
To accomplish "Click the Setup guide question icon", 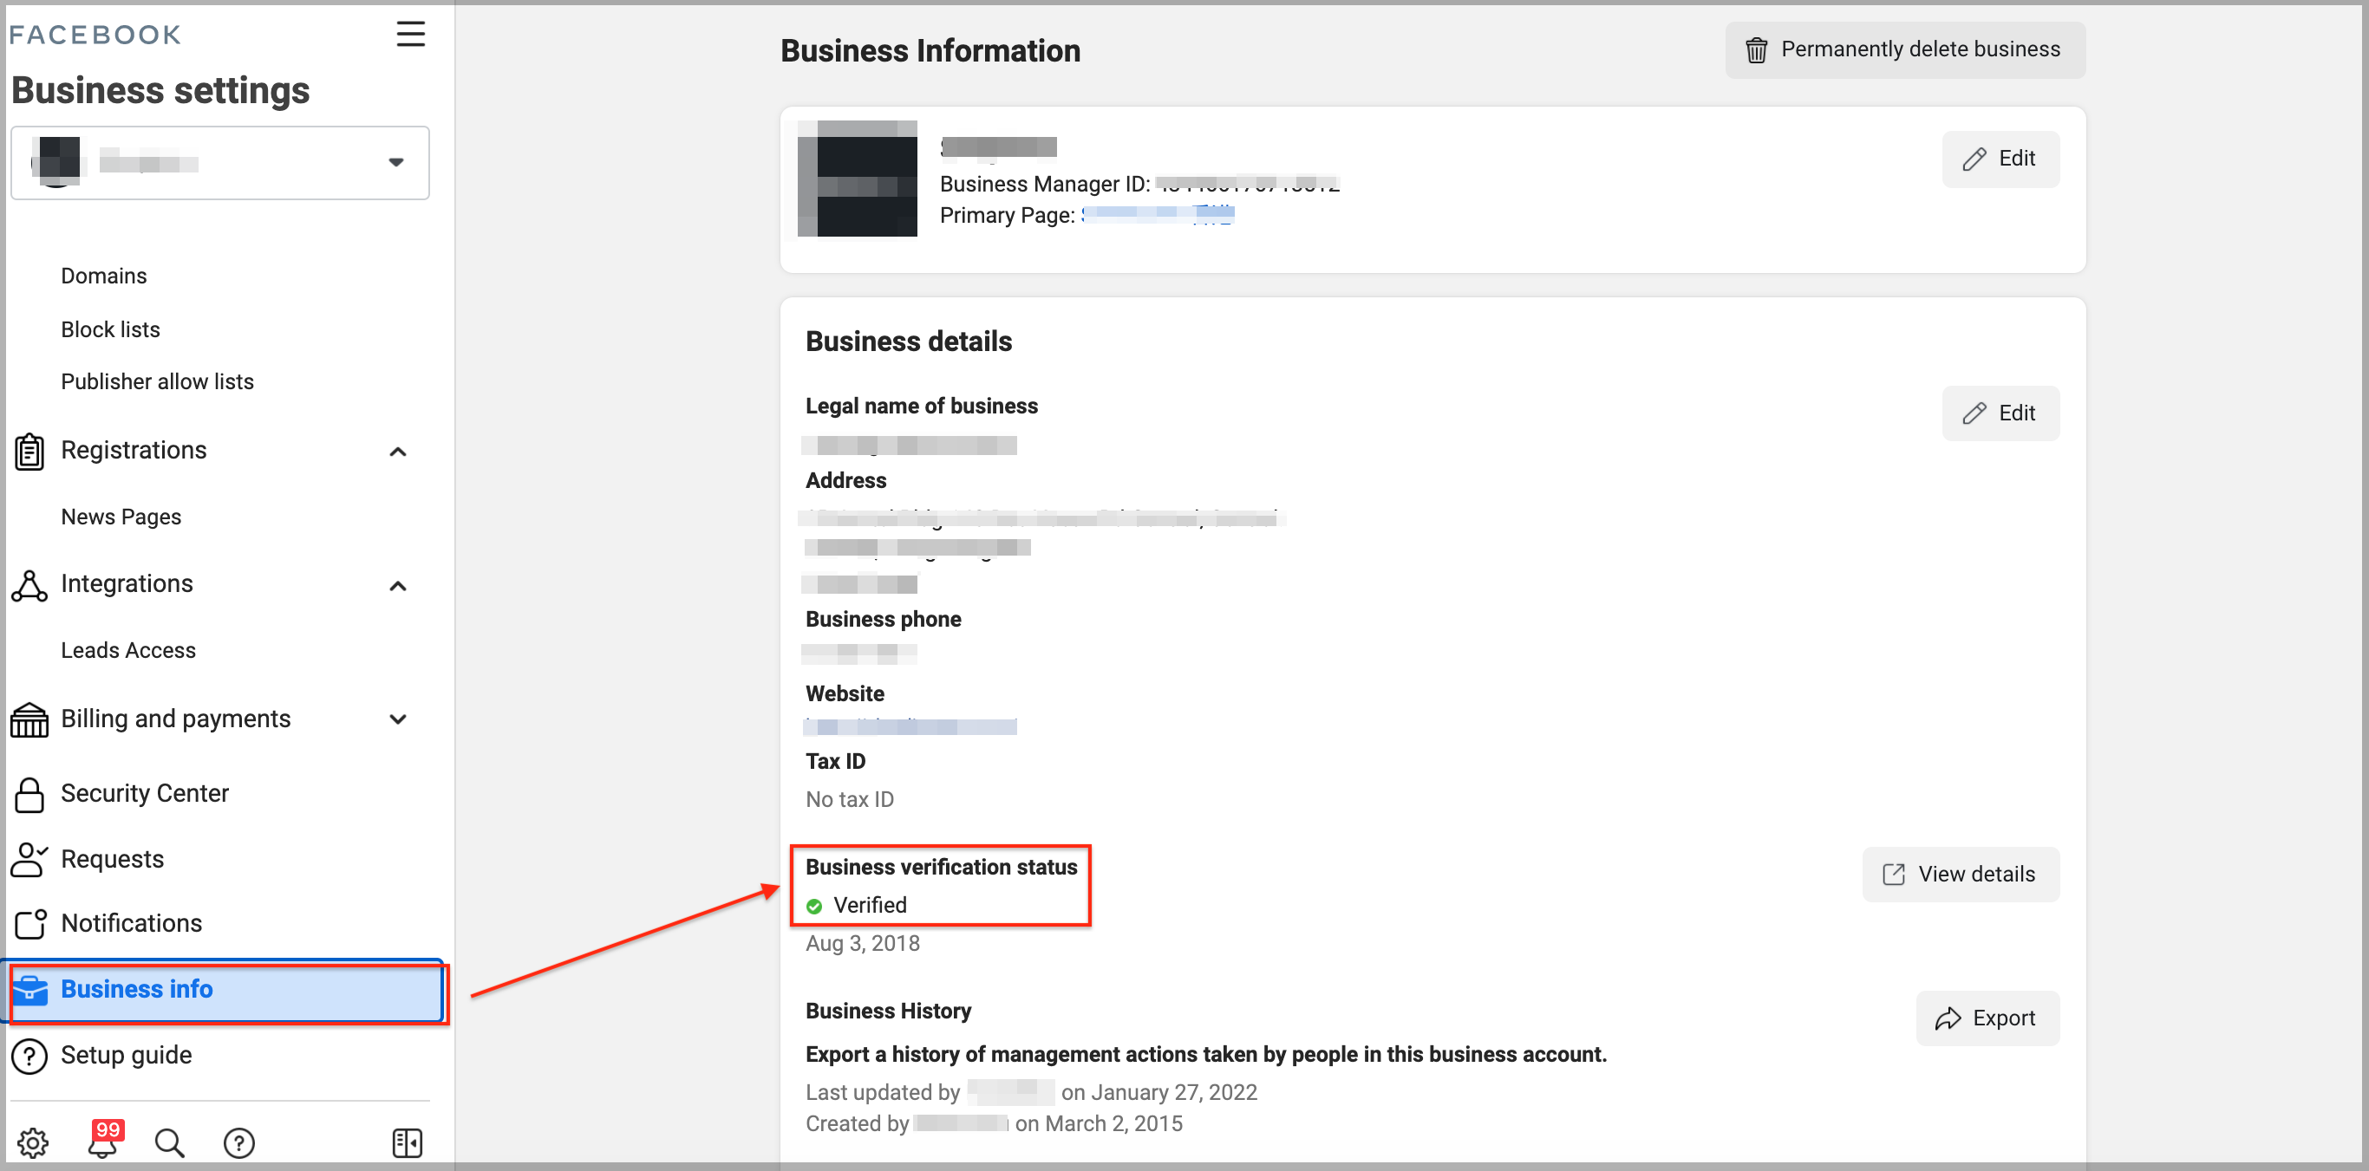I will click(x=29, y=1056).
